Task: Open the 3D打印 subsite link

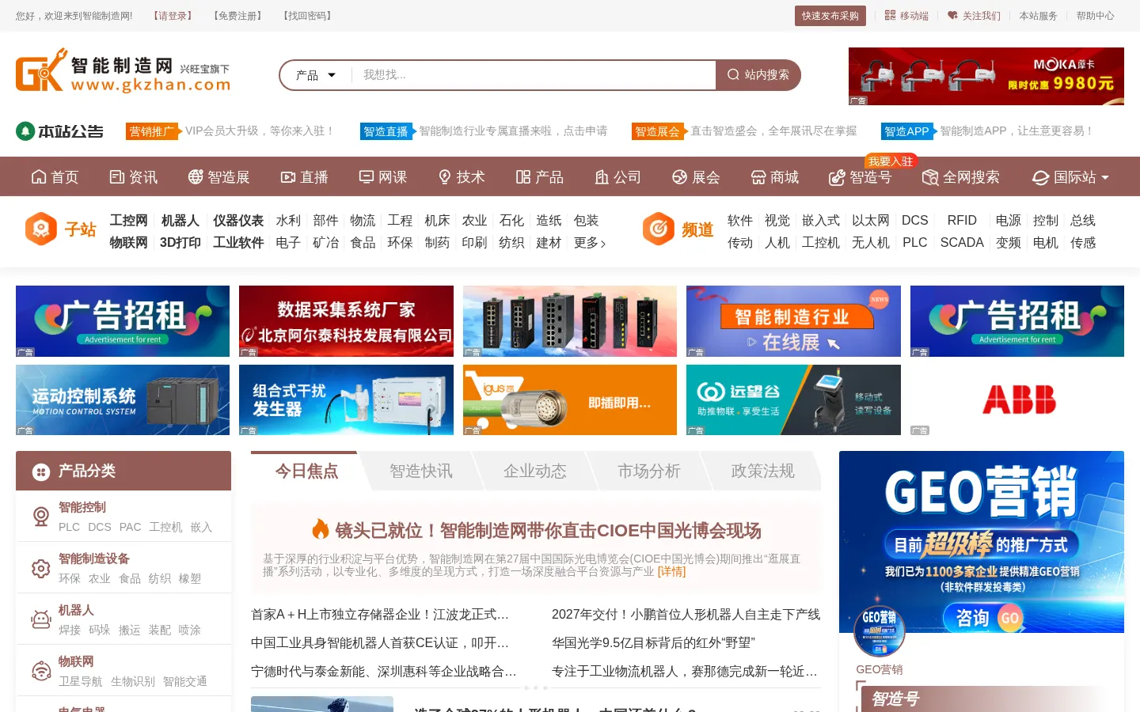Action: (x=180, y=243)
